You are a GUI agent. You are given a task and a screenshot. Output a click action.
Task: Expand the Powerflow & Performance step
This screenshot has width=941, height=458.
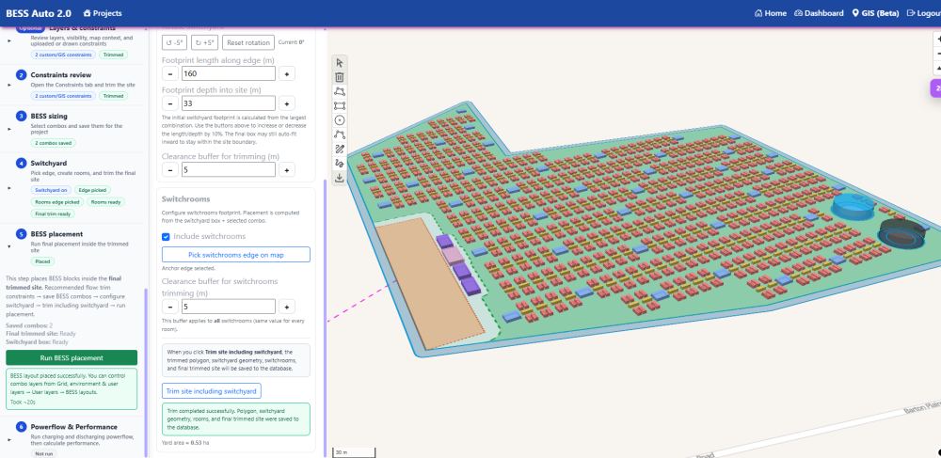[x=9, y=439]
